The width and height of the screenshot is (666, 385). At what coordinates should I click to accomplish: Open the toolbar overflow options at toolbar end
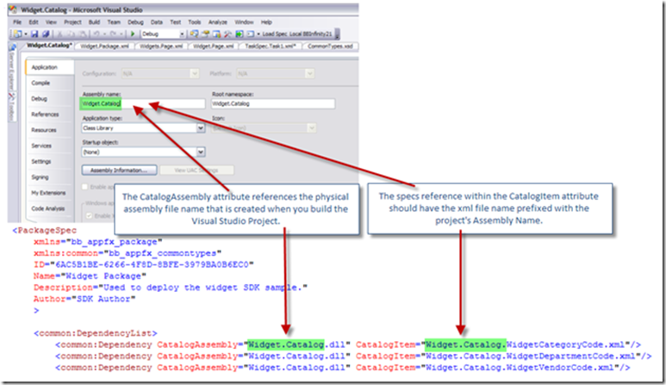point(337,34)
